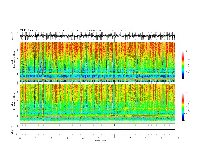Click the ch.3(V) waveform trace

pos(97,130)
